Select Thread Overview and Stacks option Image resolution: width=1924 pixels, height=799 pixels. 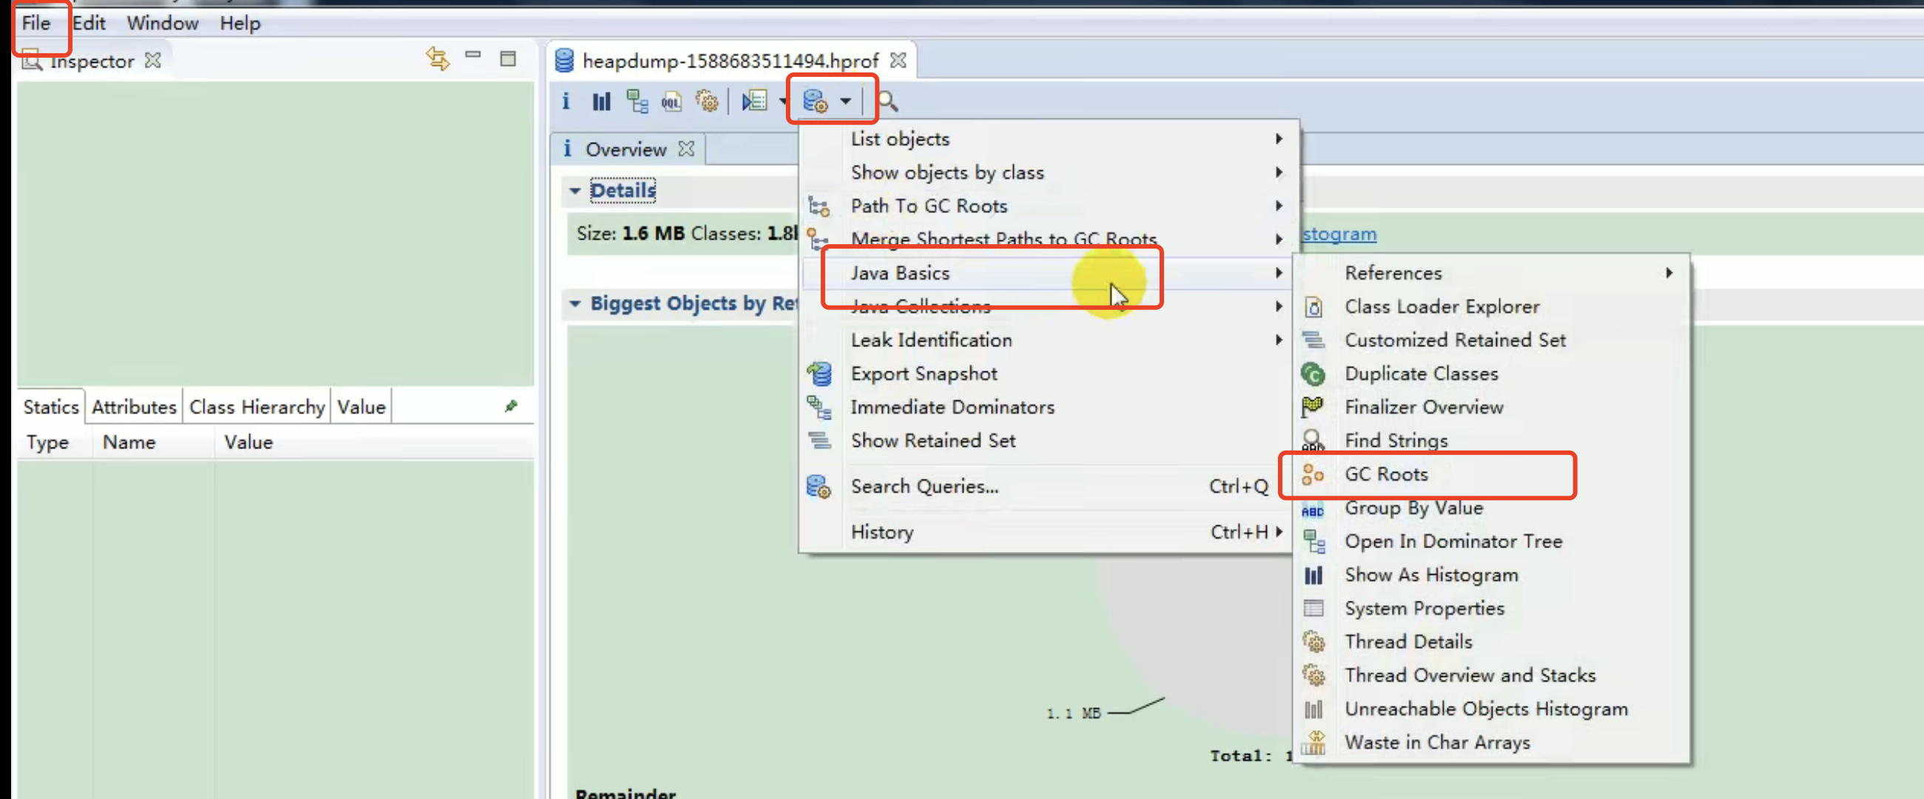tap(1470, 674)
